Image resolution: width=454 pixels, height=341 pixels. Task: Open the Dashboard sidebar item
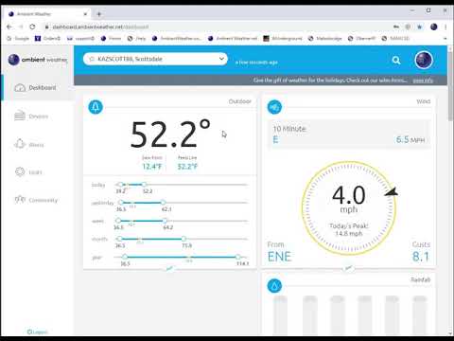(38, 87)
